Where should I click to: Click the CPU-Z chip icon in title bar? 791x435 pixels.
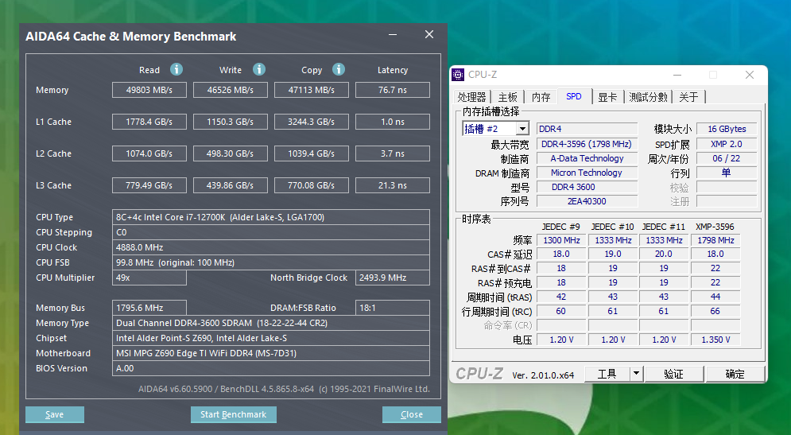[x=458, y=75]
